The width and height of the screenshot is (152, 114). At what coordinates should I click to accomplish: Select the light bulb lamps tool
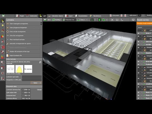click(3, 26)
